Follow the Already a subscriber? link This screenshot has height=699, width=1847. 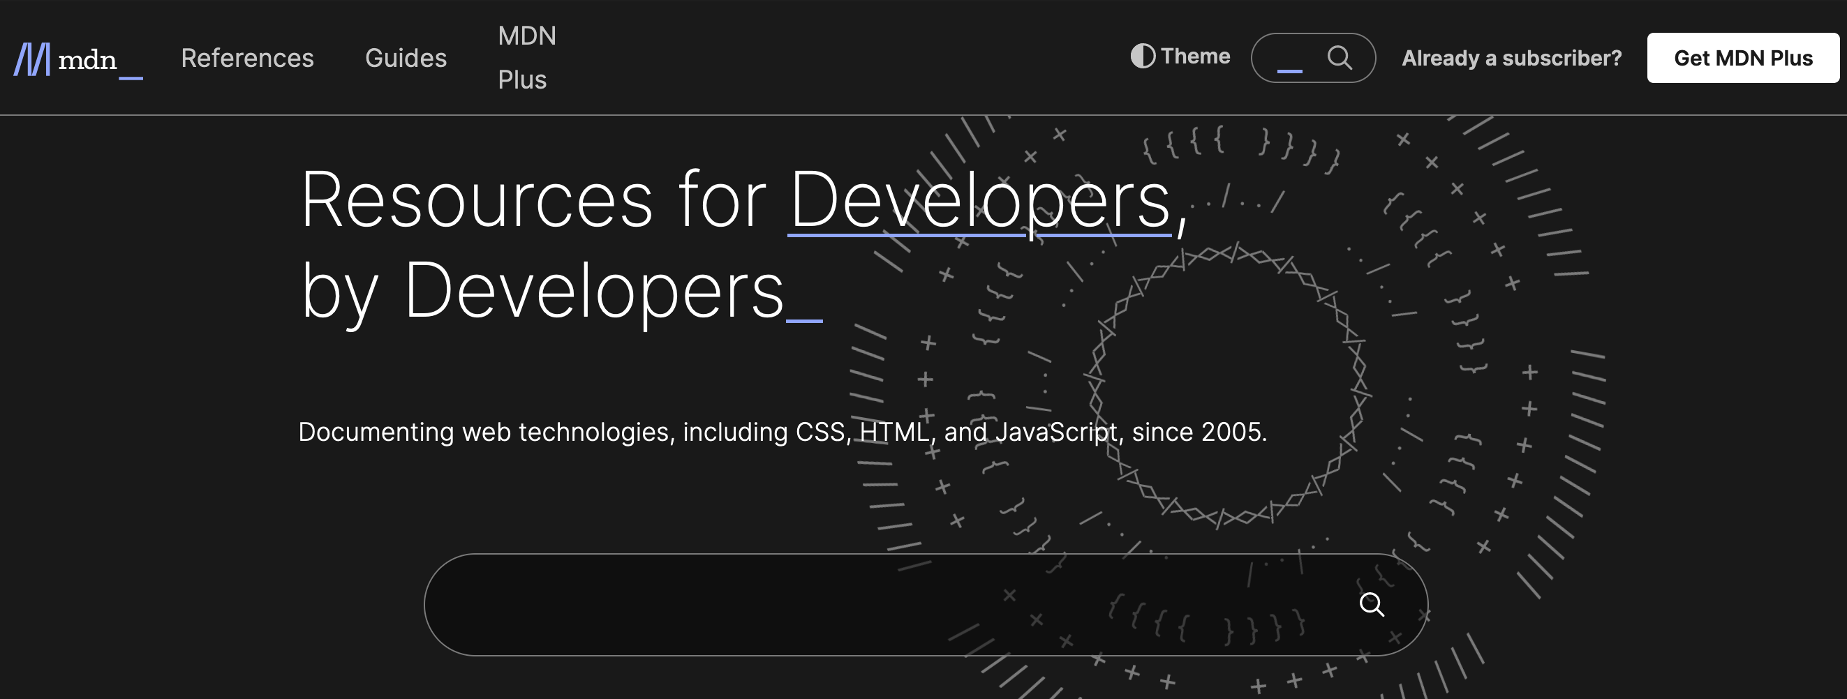click(x=1511, y=58)
